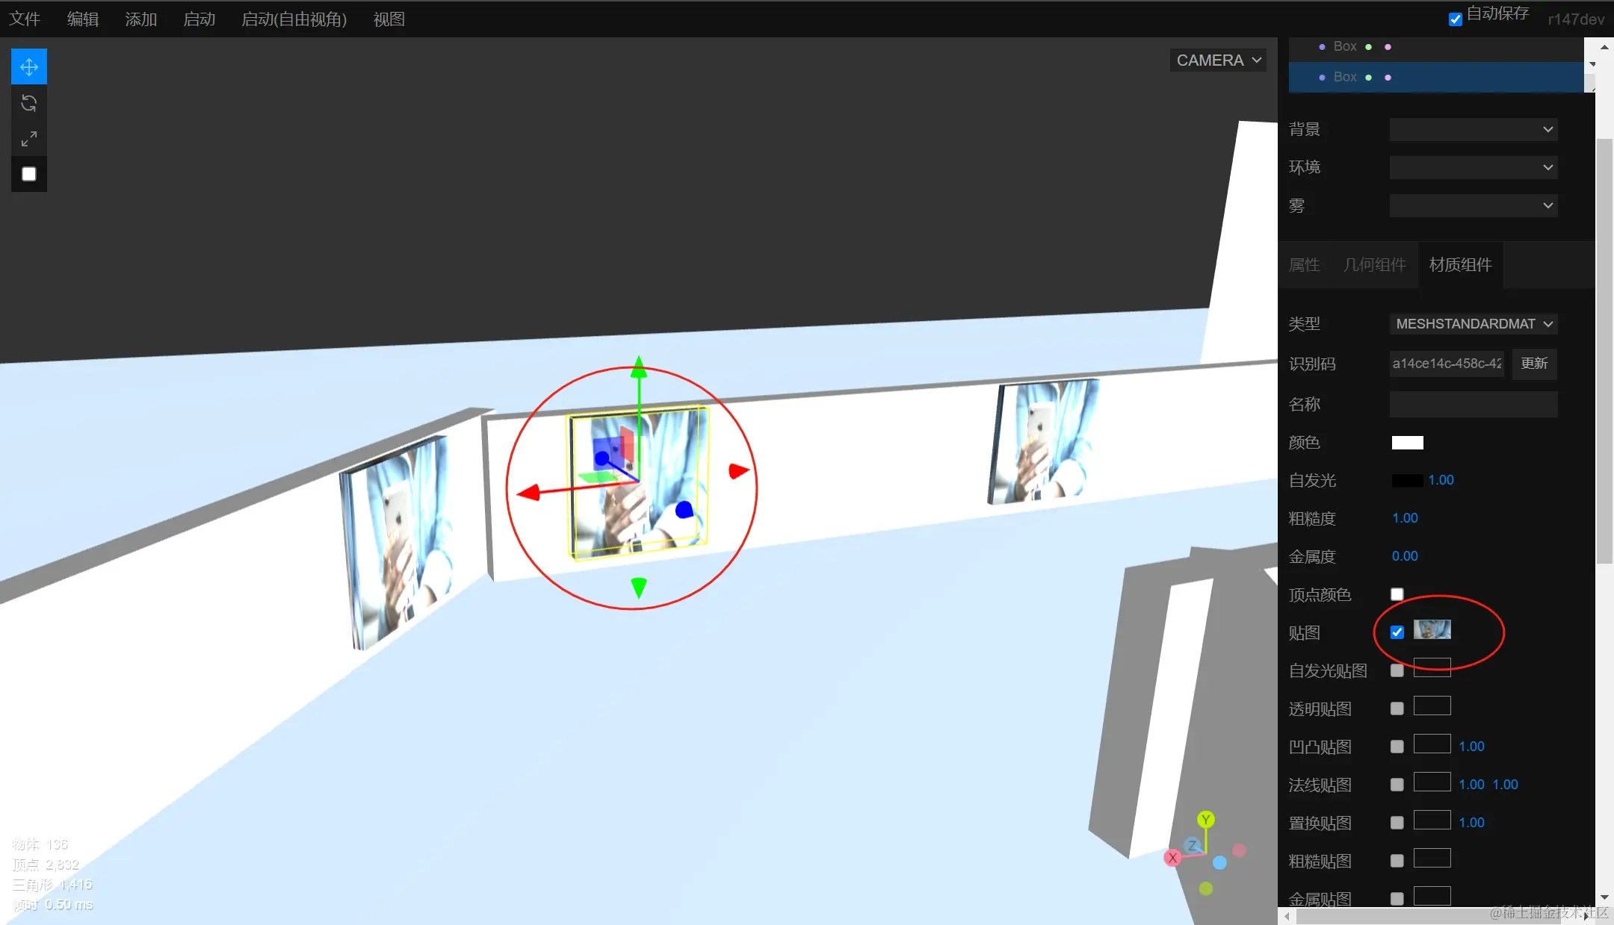Viewport: 1614px width, 925px height.
Task: Click the white square toolbar toggle
Action: [29, 174]
